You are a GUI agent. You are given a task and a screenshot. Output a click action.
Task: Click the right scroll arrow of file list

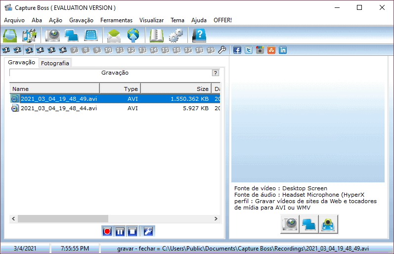click(216, 218)
